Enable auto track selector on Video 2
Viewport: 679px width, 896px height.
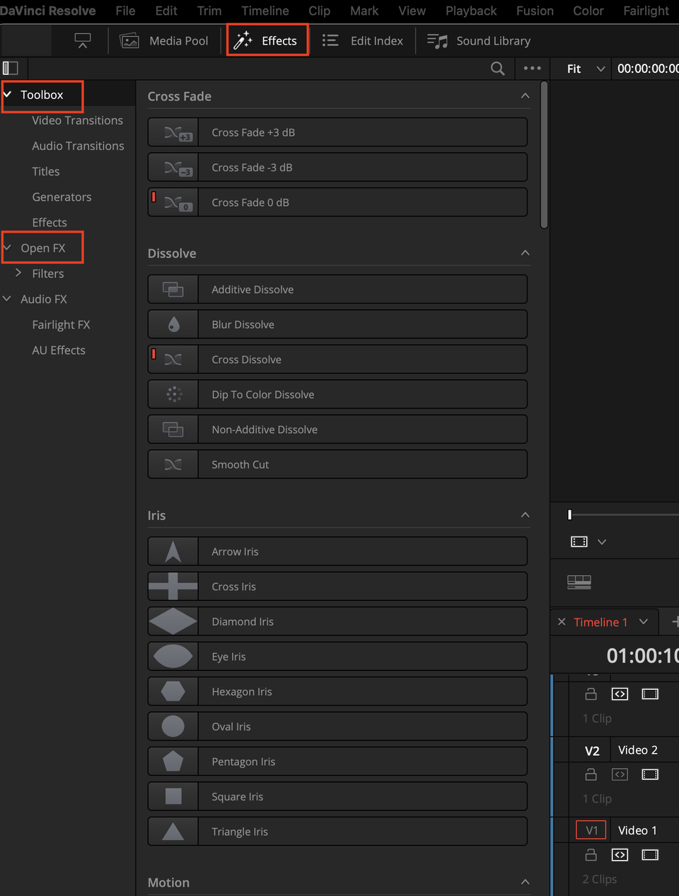click(620, 774)
